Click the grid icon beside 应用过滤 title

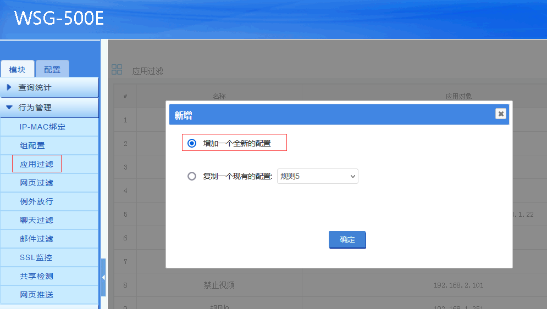coord(117,70)
